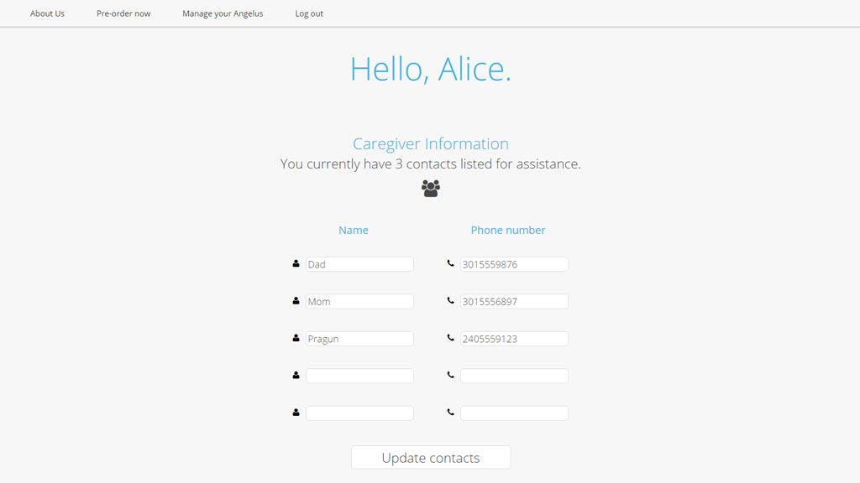The width and height of the screenshot is (860, 483).
Task: Click the person icon on fourth empty row
Action: (x=296, y=376)
